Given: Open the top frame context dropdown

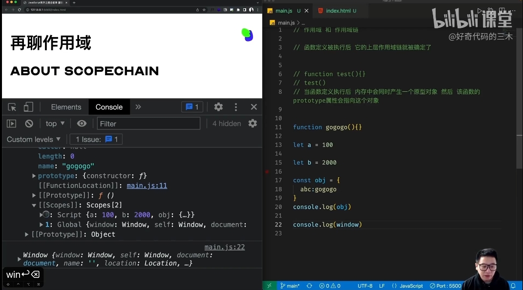Looking at the screenshot, I should pyautogui.click(x=54, y=124).
